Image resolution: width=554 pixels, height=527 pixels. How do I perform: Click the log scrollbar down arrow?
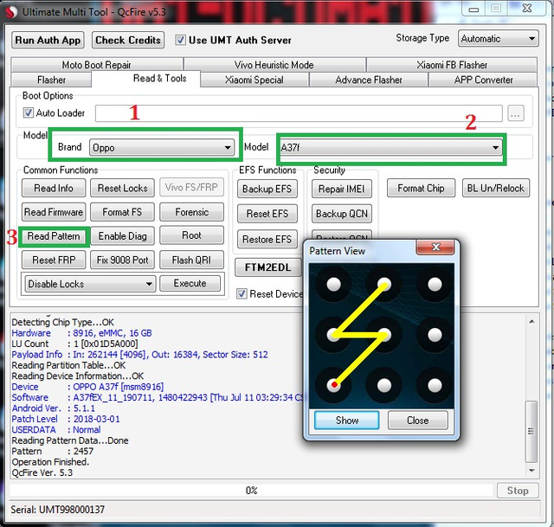pos(531,471)
